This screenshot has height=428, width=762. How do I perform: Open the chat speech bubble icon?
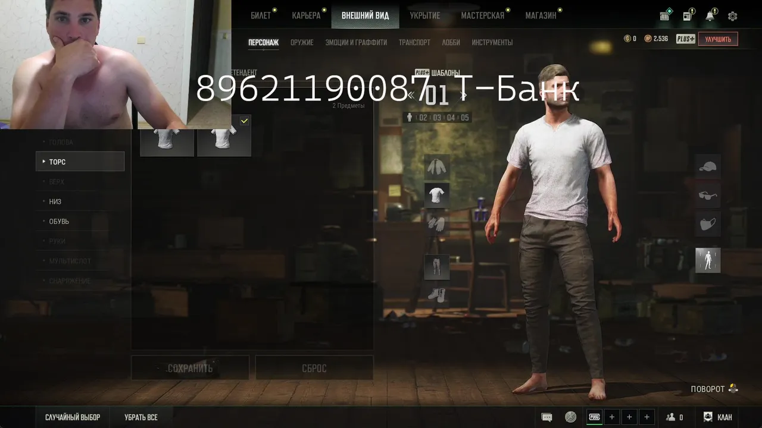click(546, 417)
